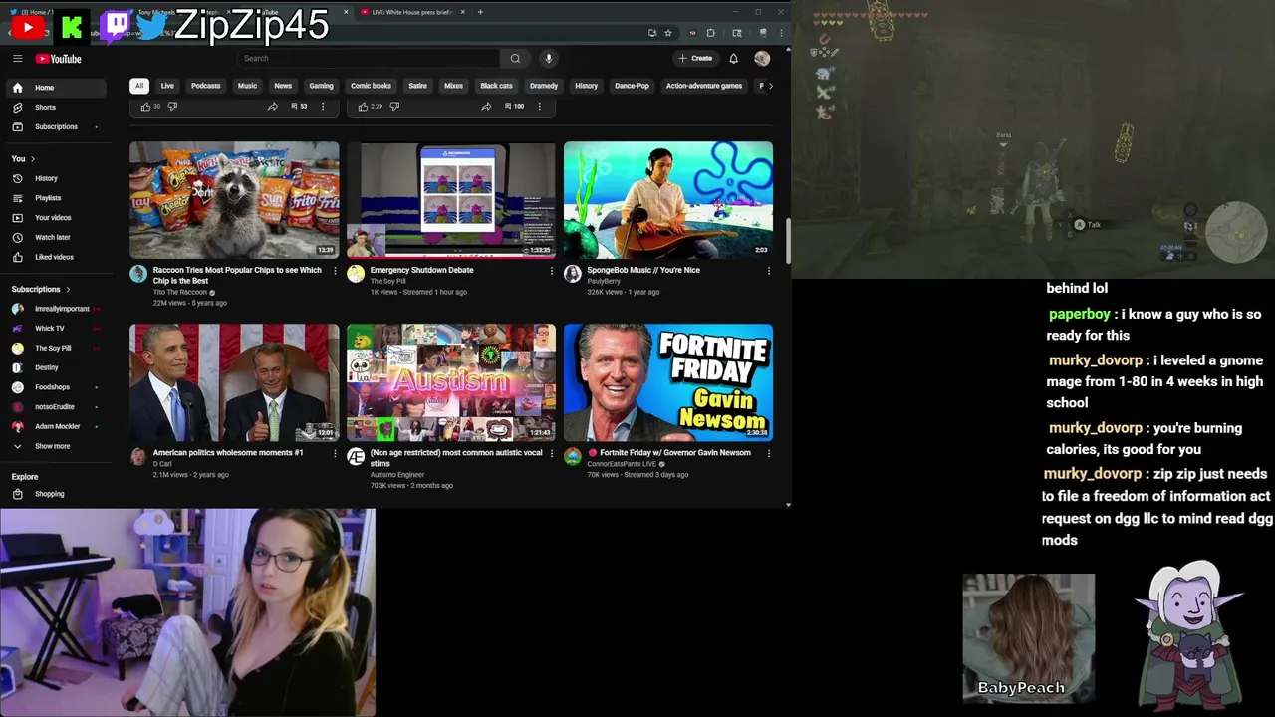Open History in sidebar

click(54, 178)
